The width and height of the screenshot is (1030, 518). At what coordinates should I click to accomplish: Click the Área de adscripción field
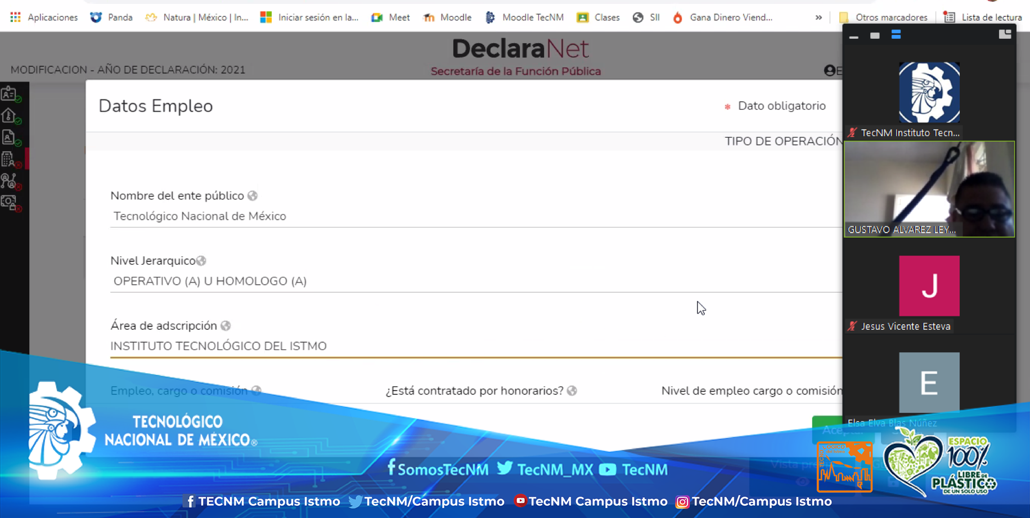click(476, 346)
